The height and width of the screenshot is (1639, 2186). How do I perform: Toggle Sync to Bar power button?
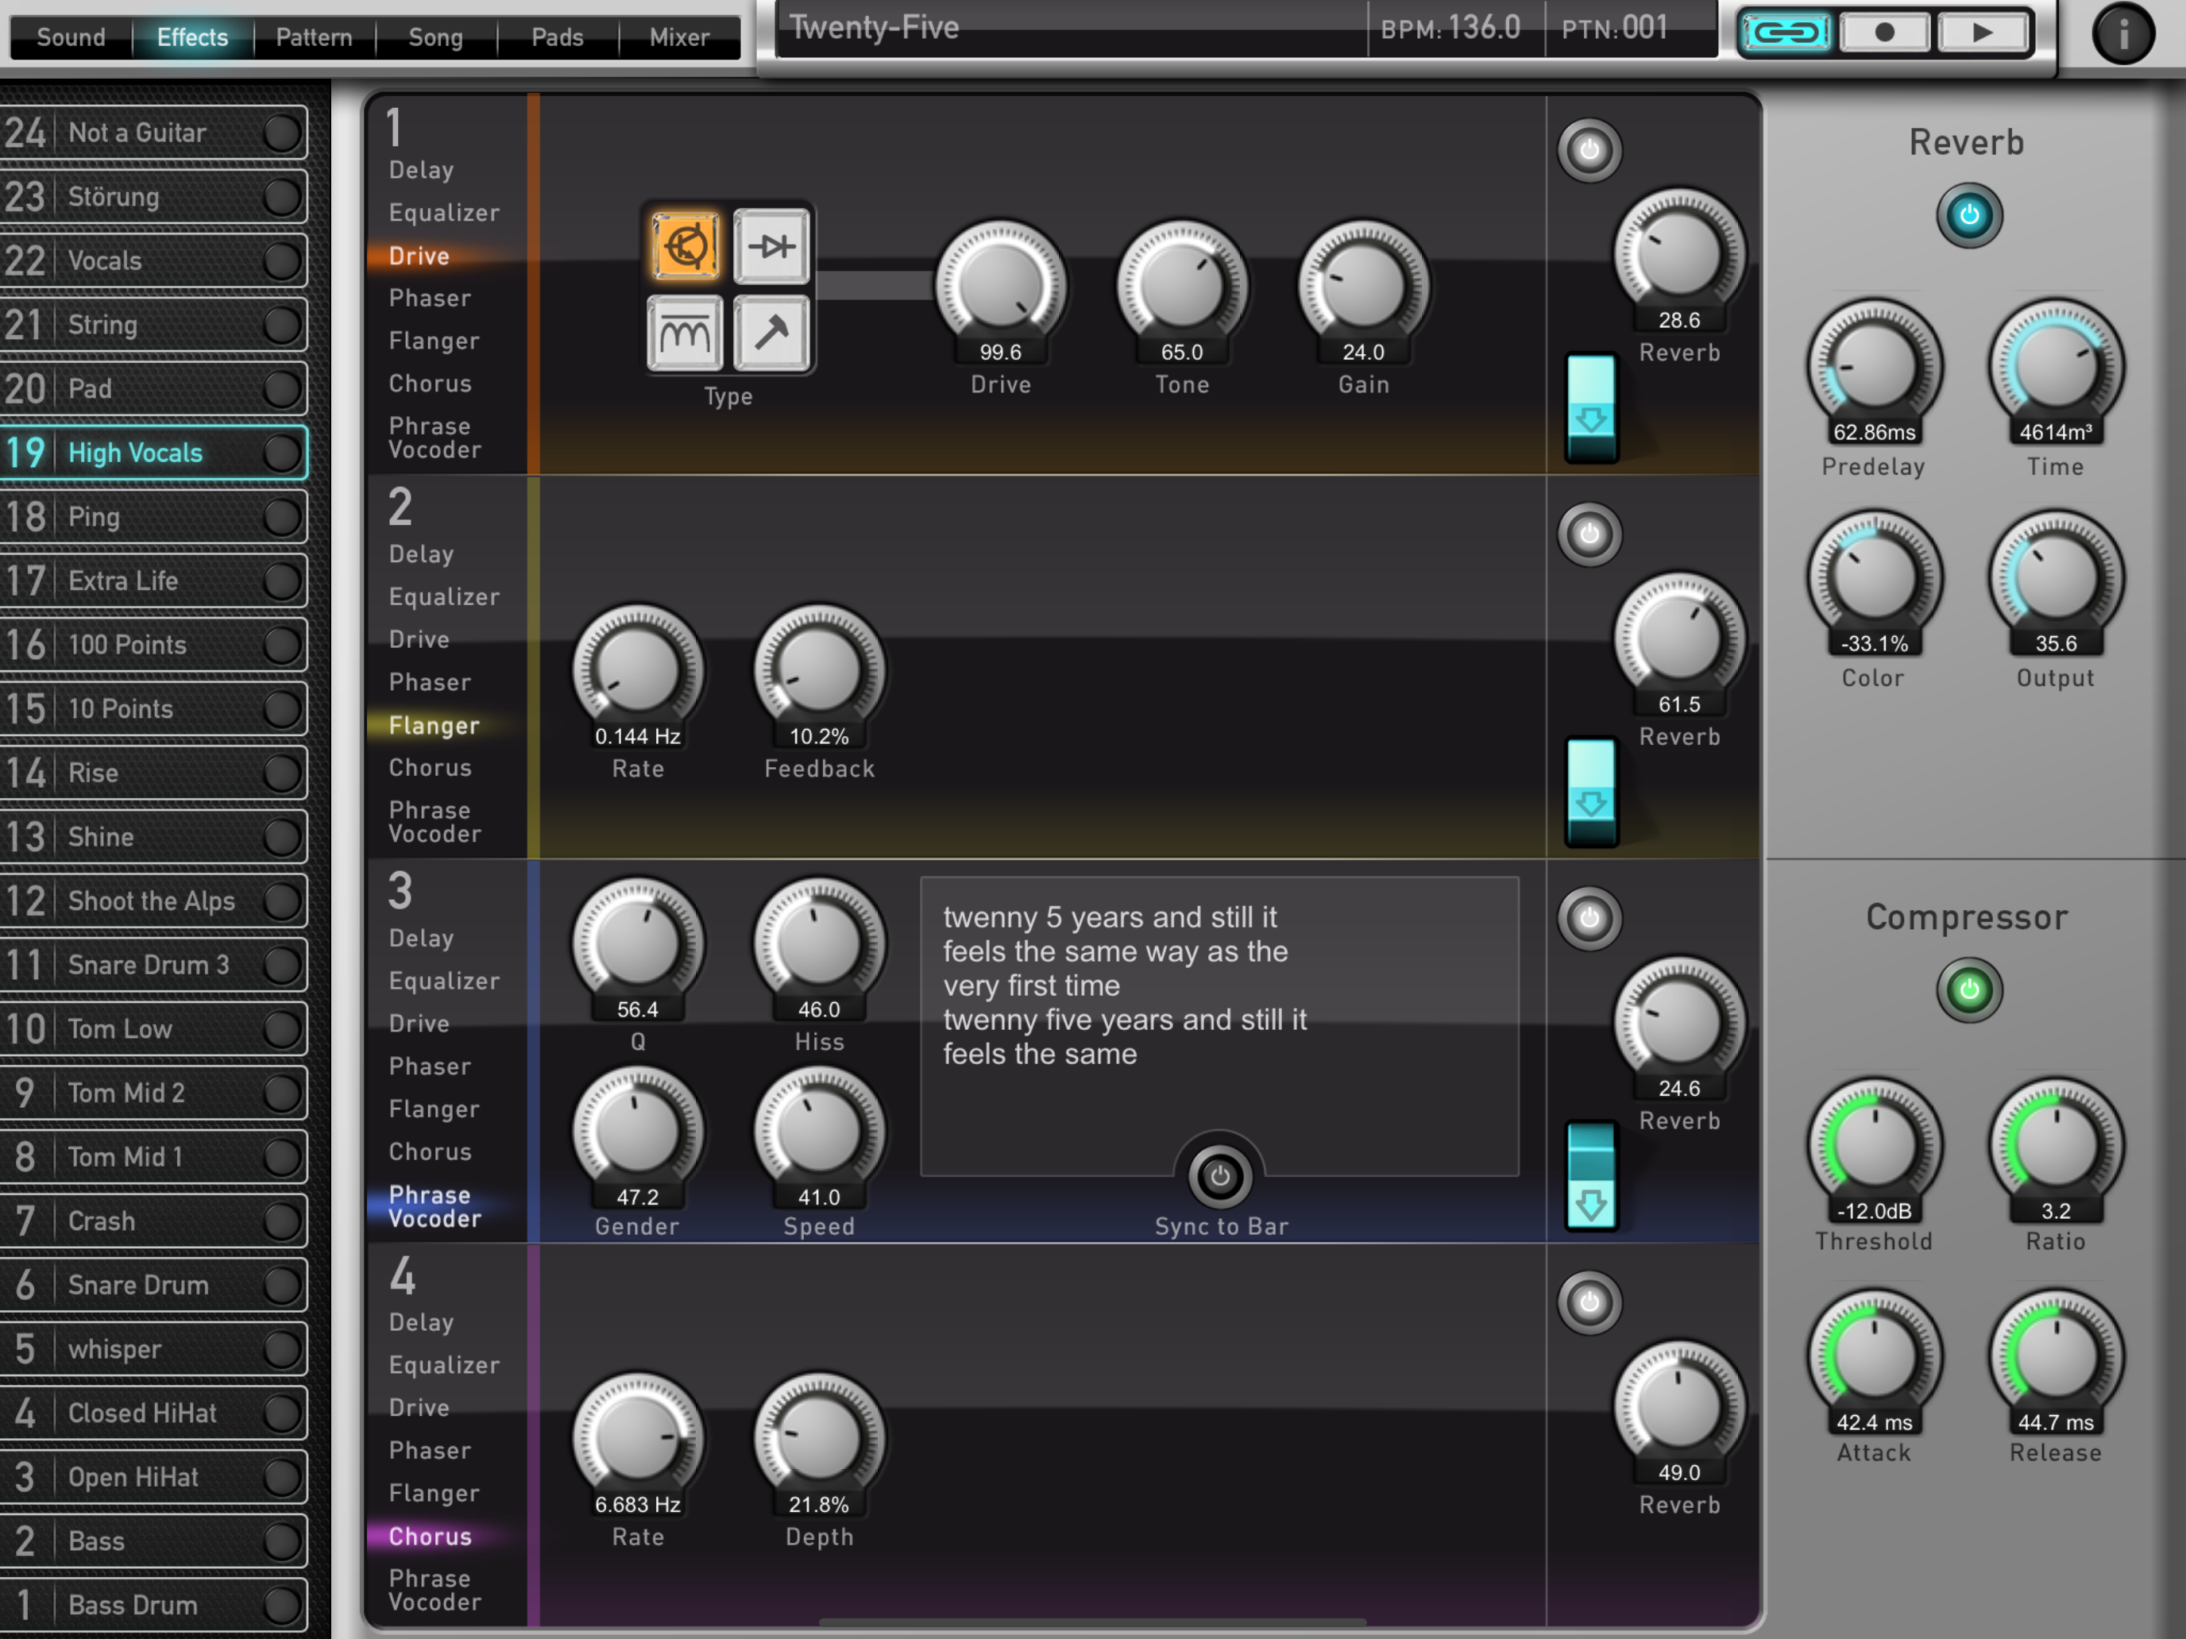pyautogui.click(x=1219, y=1177)
